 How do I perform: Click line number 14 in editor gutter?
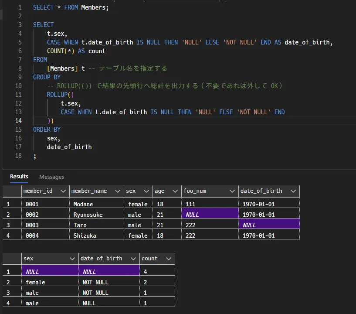(x=18, y=121)
